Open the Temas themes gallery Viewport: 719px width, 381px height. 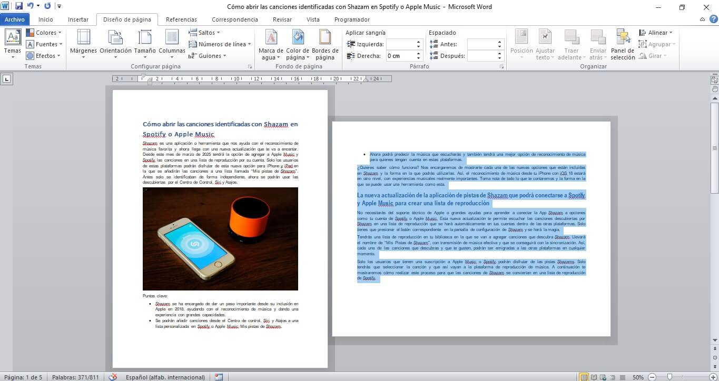tap(13, 43)
